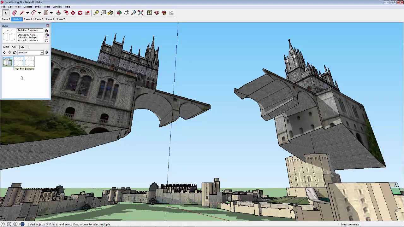This screenshot has width=404, height=227.
Task: Click the current style preview thumbnail
Action: tap(9, 36)
